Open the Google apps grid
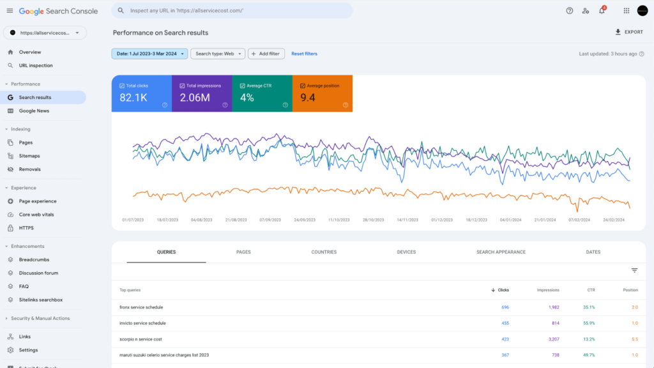Viewport: 654px width, 368px height. 627,11
